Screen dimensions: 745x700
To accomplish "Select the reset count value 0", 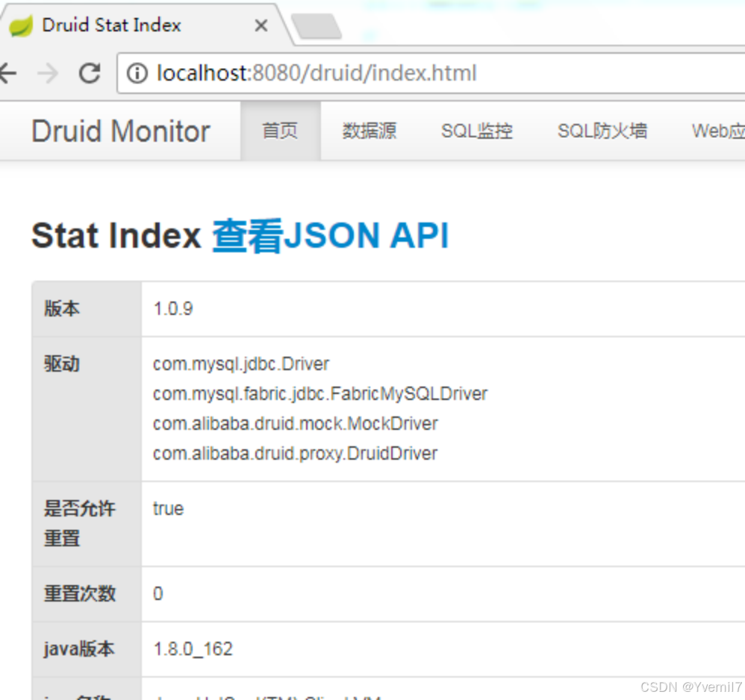I will click(158, 593).
